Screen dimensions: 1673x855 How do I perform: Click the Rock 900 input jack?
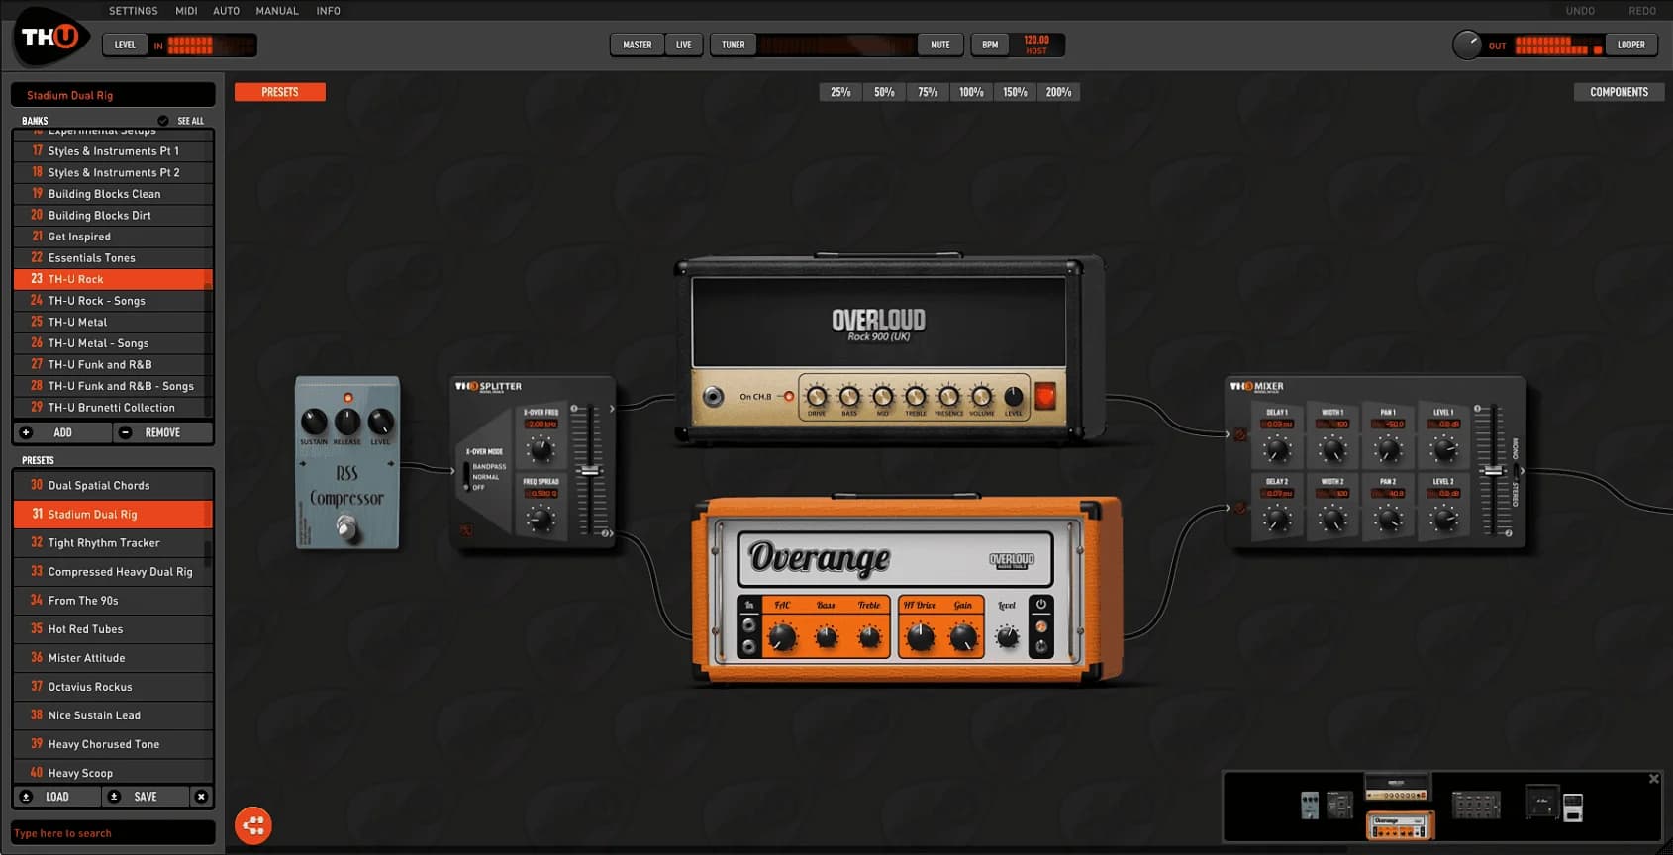point(713,397)
